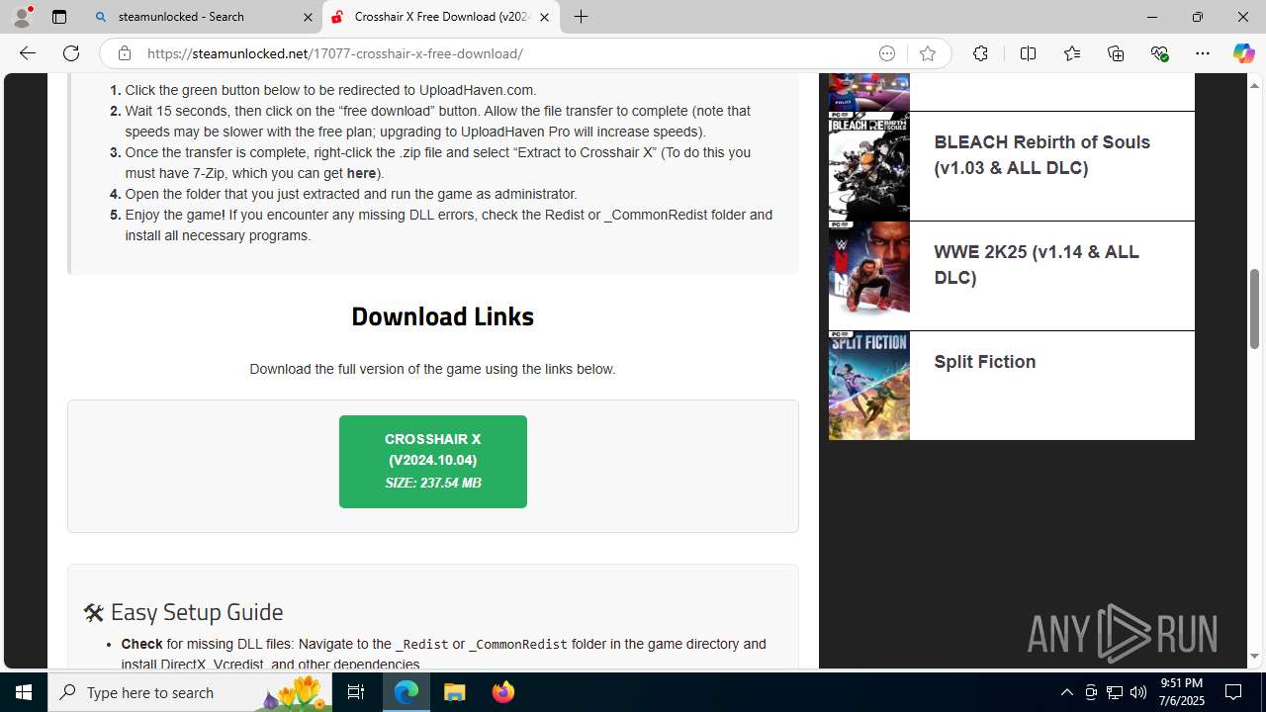Open the Windows Start menu
The width and height of the screenshot is (1266, 712).
24,692
